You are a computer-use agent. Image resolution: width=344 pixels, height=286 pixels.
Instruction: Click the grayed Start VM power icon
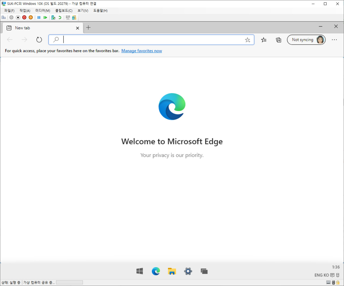click(x=11, y=17)
